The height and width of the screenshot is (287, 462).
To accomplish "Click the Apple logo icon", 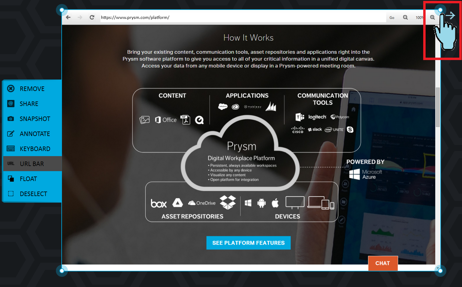I will pos(275,203).
